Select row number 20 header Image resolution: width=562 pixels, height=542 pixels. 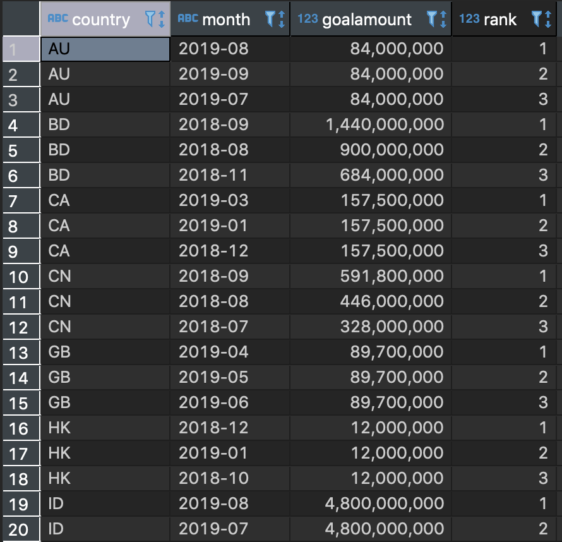(21, 529)
